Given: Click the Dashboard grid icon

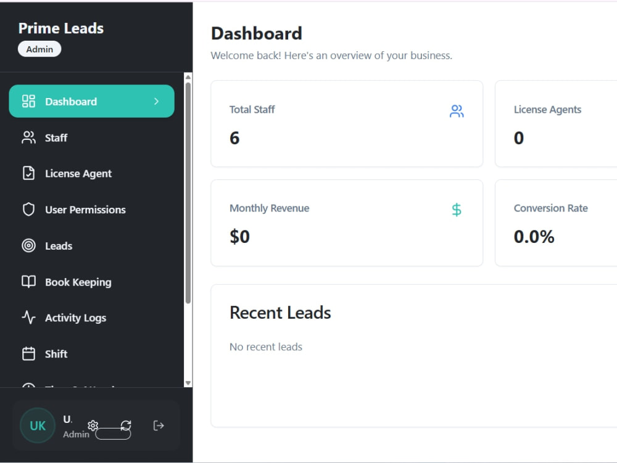Looking at the screenshot, I should pos(28,101).
